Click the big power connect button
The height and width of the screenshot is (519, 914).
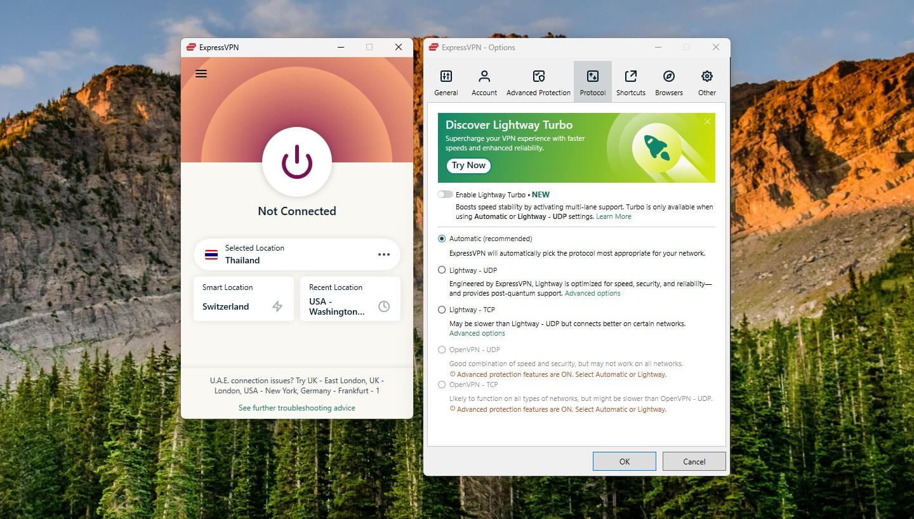(297, 162)
